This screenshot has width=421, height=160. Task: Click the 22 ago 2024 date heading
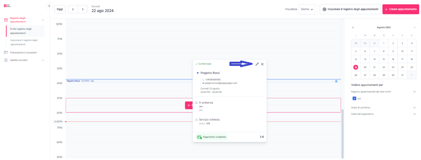coord(102,11)
